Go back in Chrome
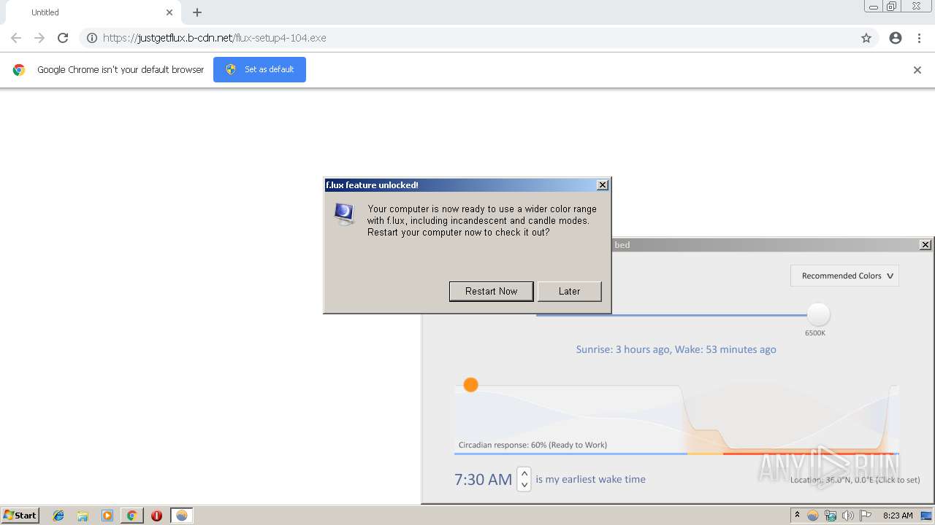Screen dimensions: 935x525 click(16, 38)
